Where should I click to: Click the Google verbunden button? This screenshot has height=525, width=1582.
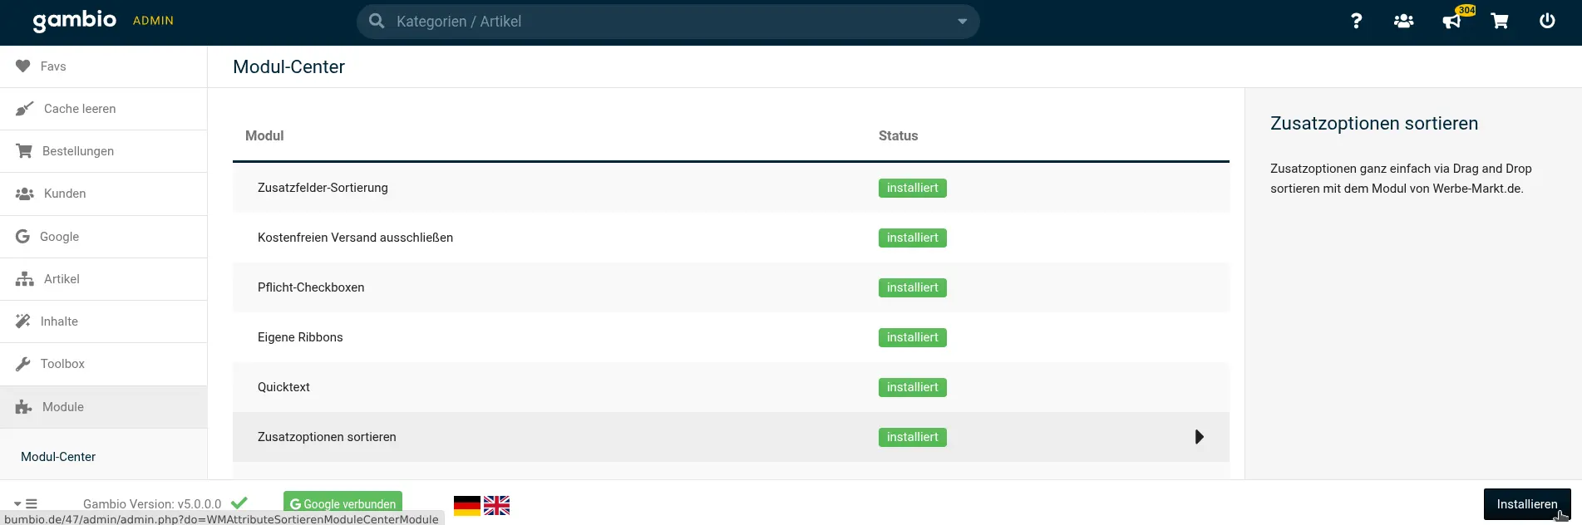tap(343, 503)
